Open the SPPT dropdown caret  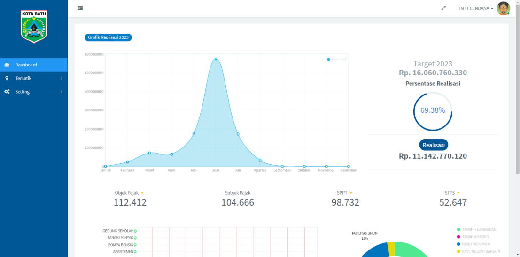tap(351, 193)
